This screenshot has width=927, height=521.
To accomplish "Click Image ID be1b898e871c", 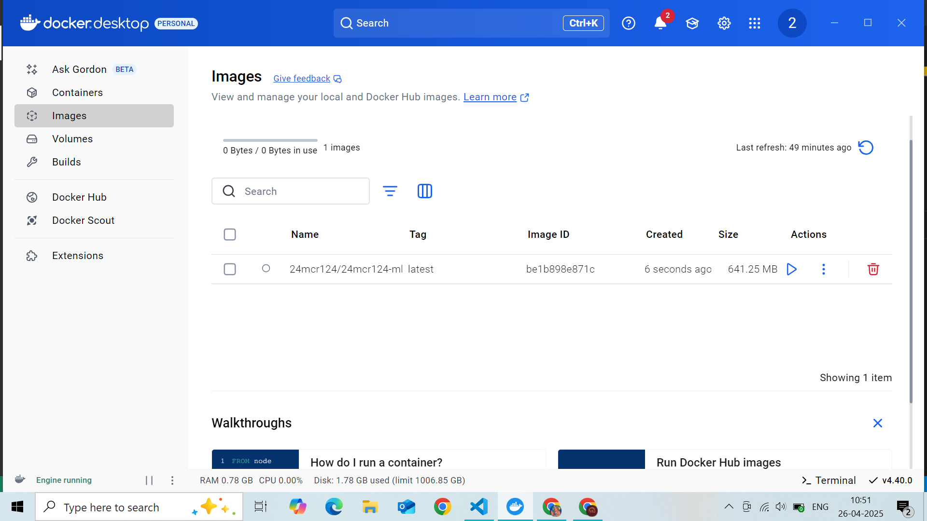I will (x=561, y=269).
